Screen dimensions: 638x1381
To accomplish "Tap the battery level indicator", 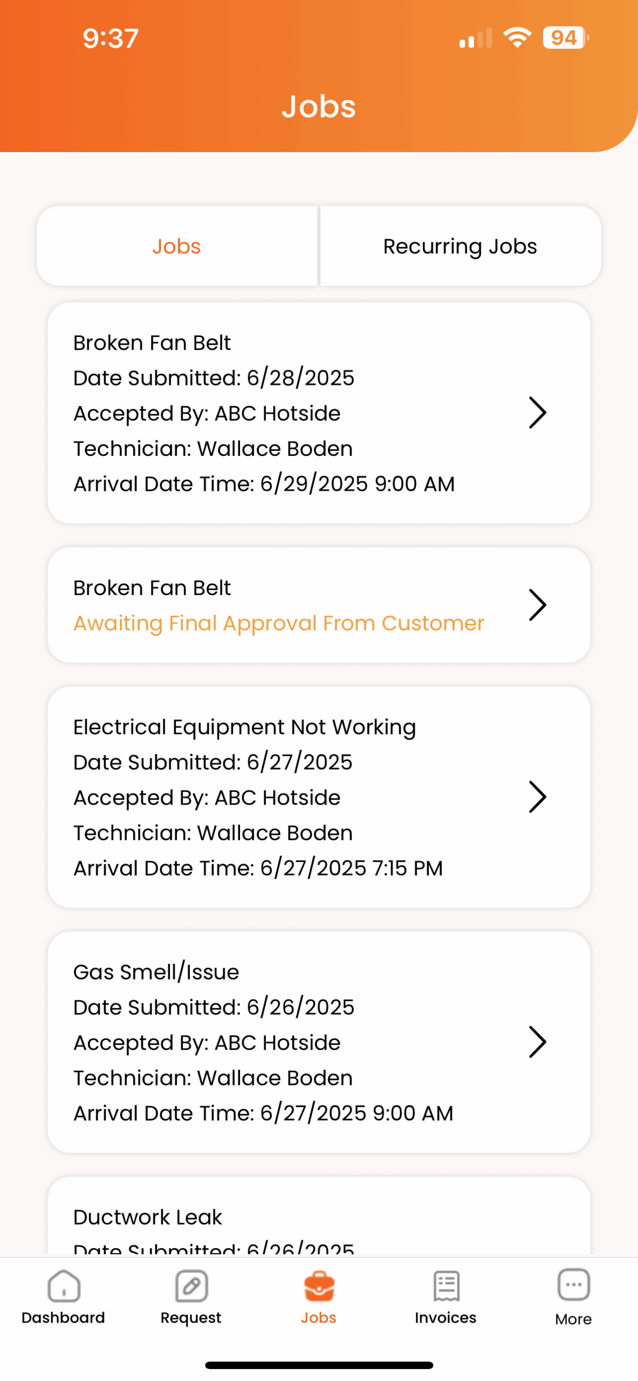I will [565, 38].
